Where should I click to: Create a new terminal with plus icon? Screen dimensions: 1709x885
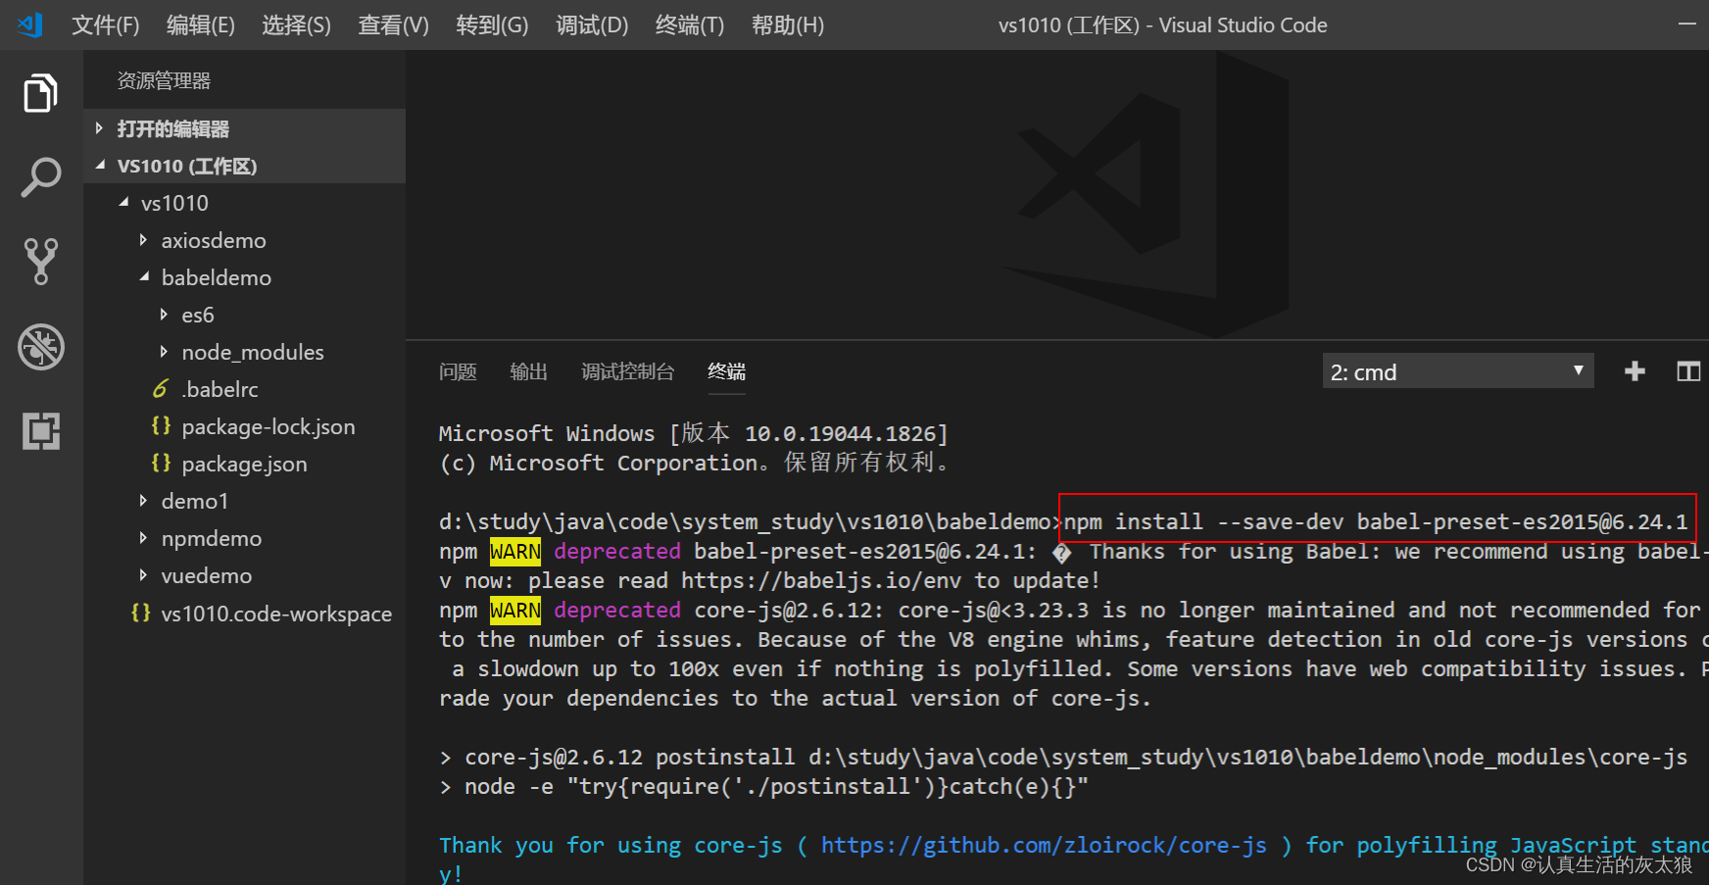pos(1635,371)
